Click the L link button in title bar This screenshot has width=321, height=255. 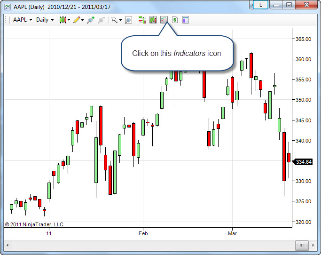(261, 5)
